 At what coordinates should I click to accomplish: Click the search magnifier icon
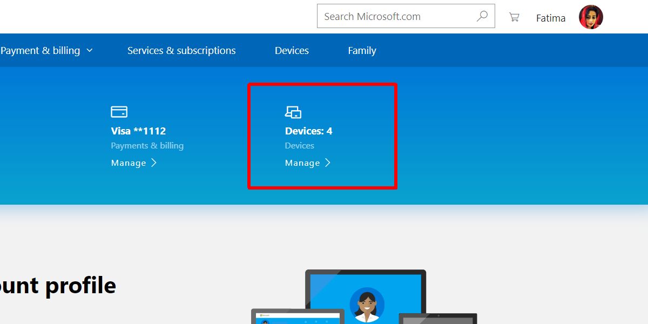482,16
